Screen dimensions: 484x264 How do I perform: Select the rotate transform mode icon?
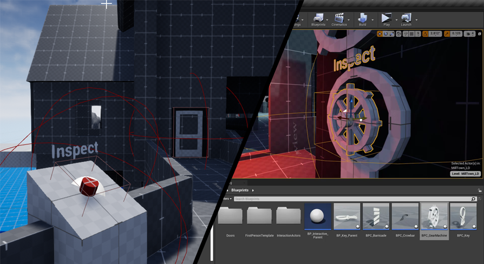pos(385,34)
